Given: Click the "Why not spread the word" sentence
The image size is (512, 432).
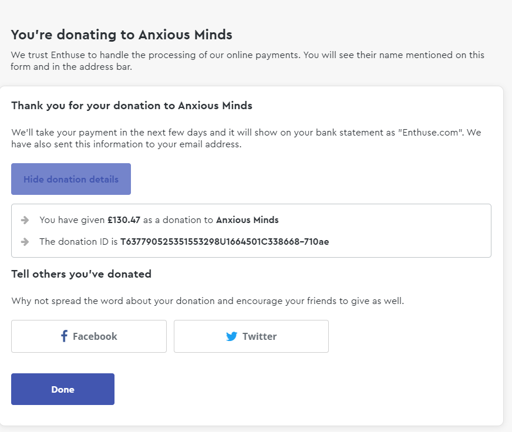Looking at the screenshot, I should (x=207, y=301).
